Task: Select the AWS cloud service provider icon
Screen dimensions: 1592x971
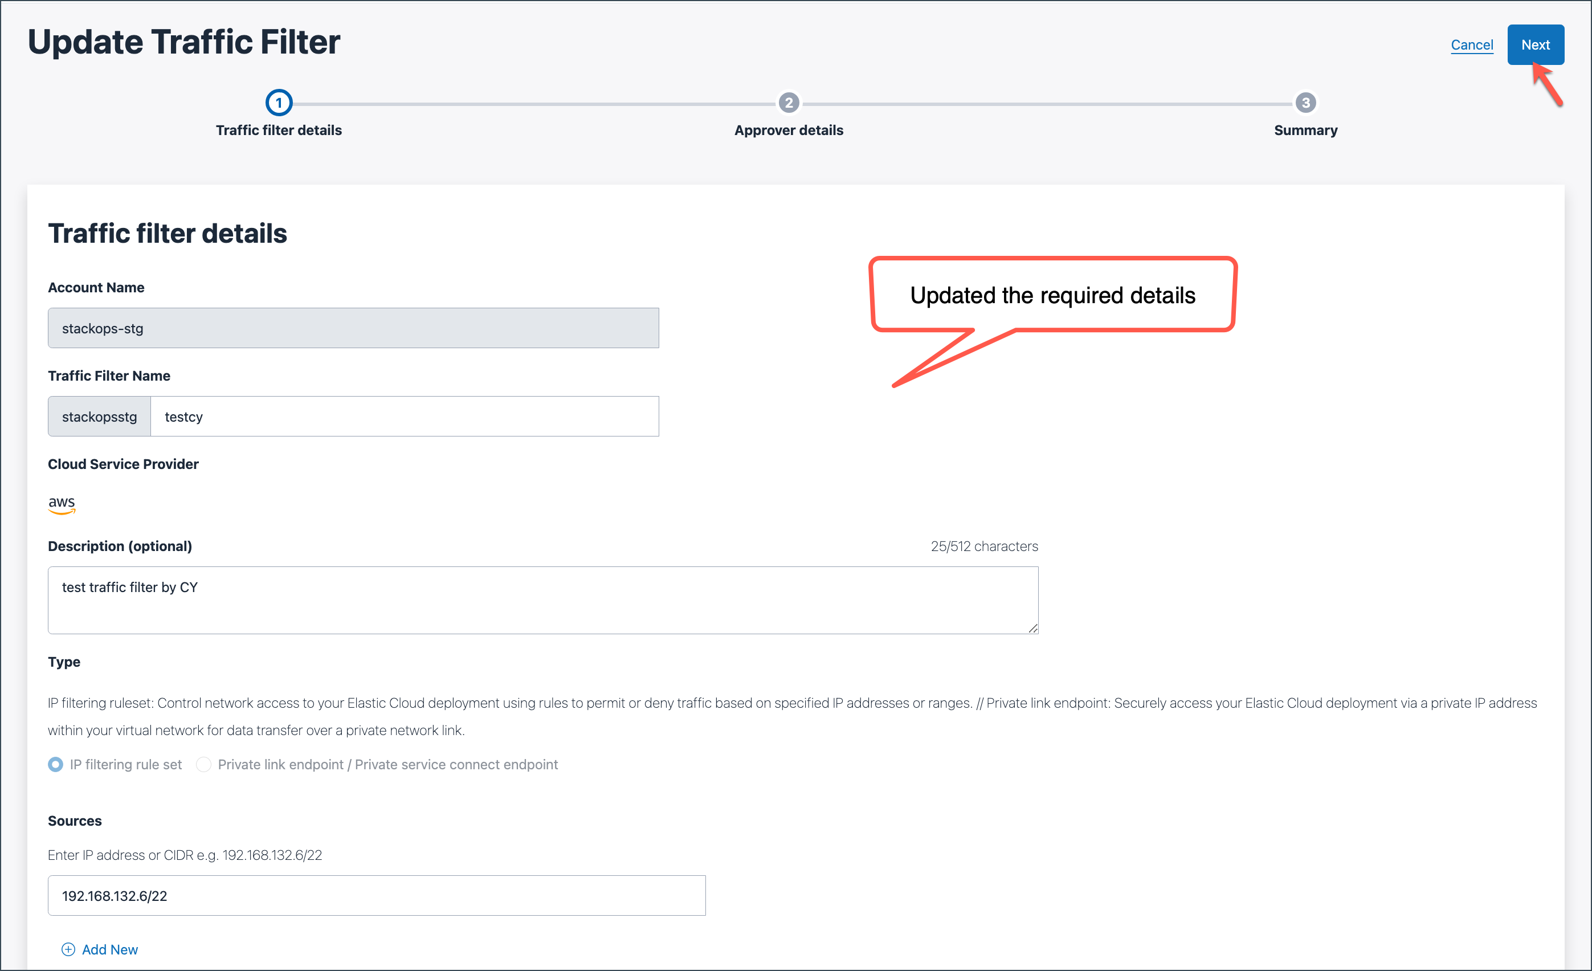Action: 62,504
